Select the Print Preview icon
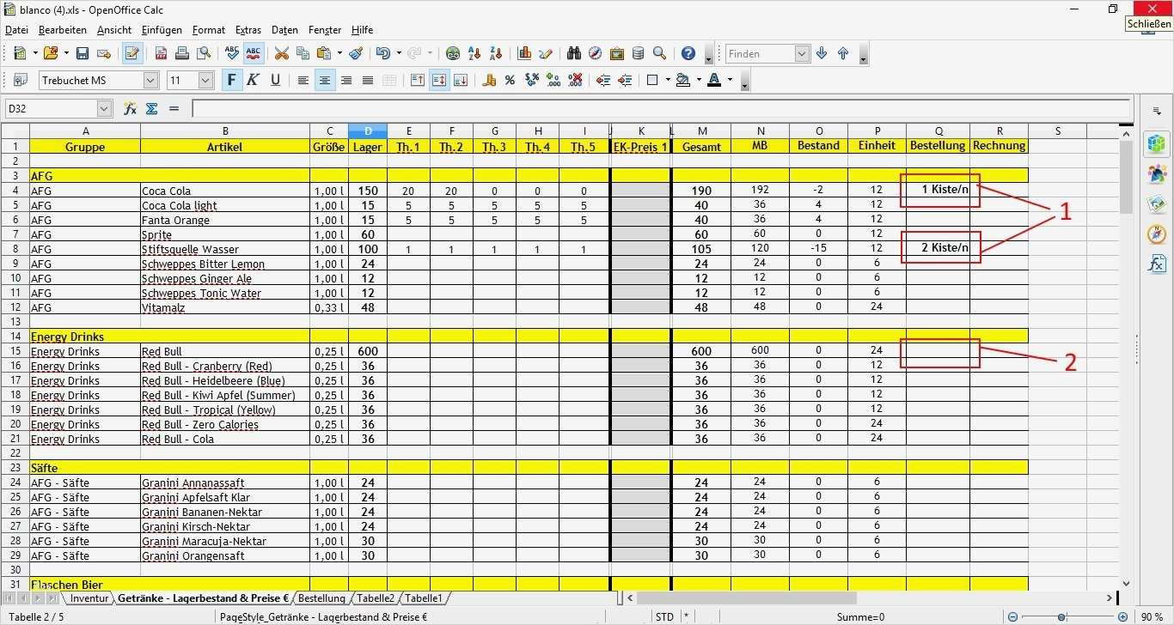 coord(204,53)
